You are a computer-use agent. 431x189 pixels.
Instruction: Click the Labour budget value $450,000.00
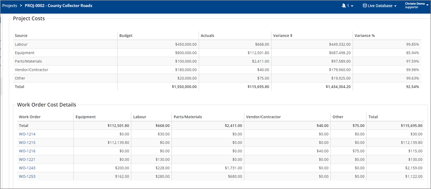pyautogui.click(x=186, y=44)
